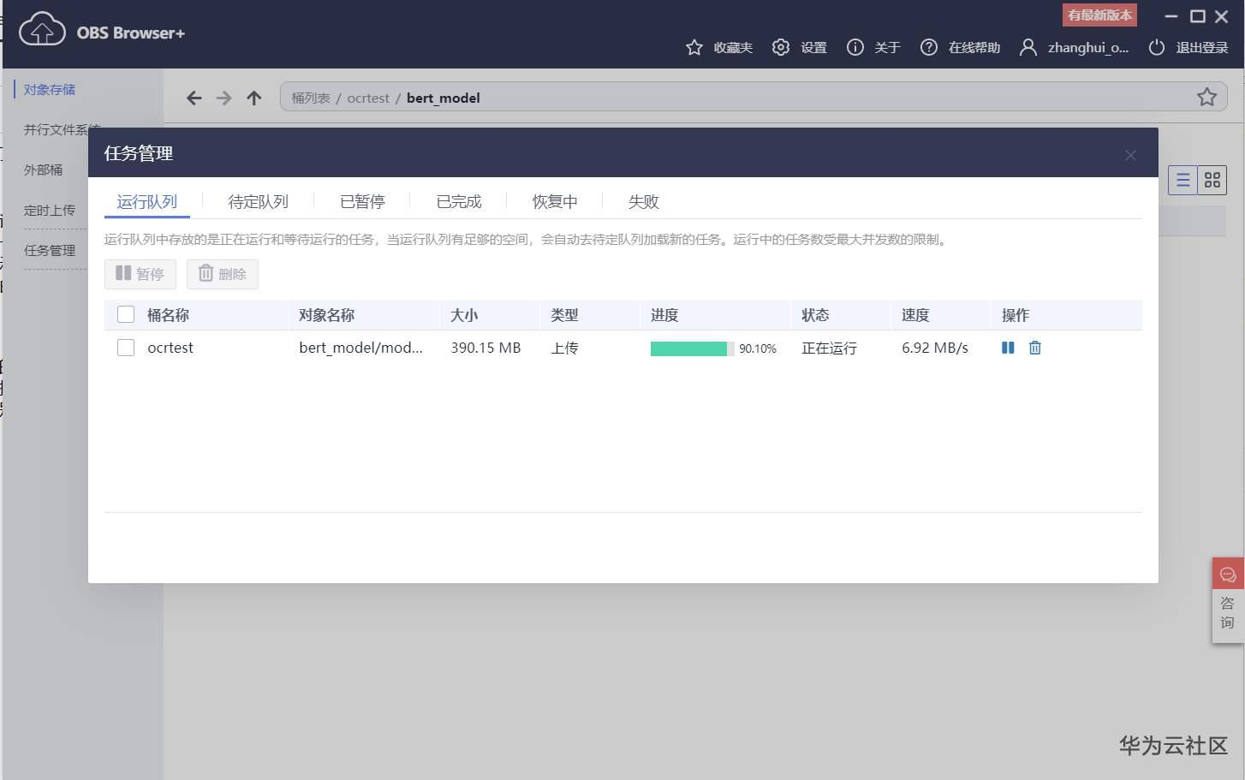Click the 6.92 MB/s speed cell
The height and width of the screenshot is (780, 1245).
(x=935, y=348)
